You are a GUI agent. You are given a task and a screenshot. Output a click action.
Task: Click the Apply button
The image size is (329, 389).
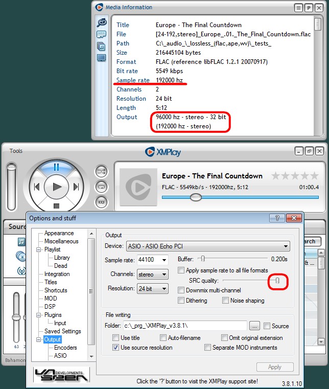click(x=275, y=367)
